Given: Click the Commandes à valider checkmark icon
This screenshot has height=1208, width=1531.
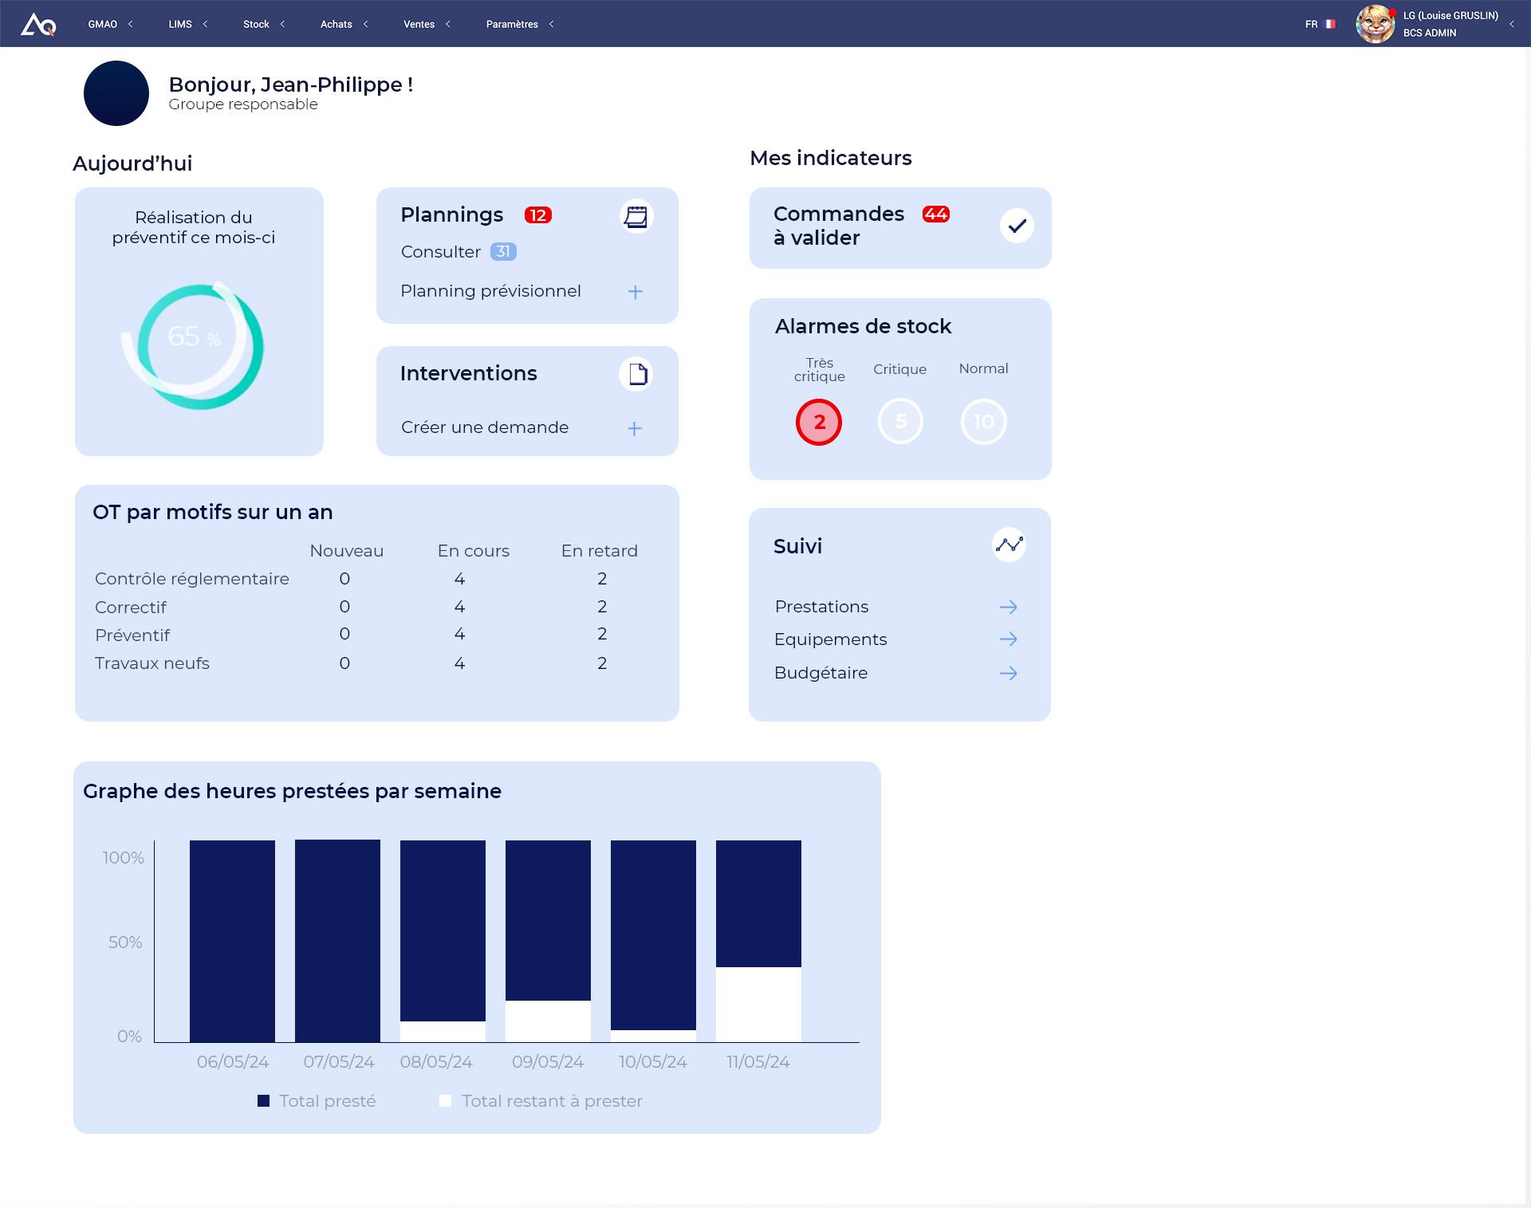Looking at the screenshot, I should (1016, 226).
